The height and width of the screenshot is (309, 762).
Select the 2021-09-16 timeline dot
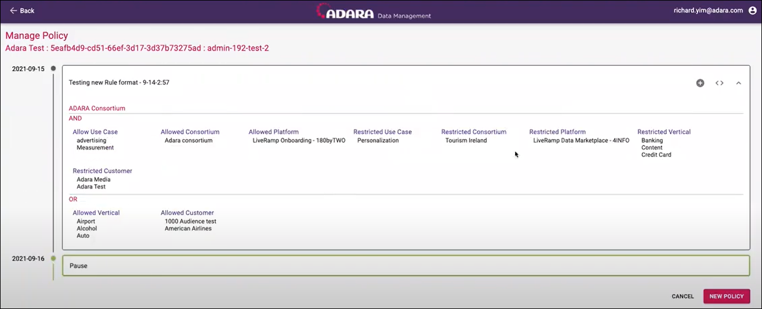(54, 258)
